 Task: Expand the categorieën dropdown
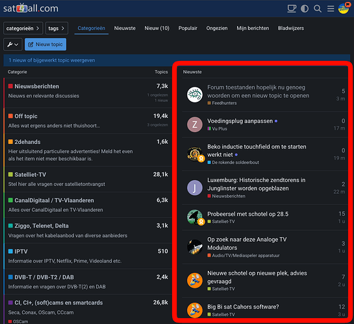click(x=23, y=28)
